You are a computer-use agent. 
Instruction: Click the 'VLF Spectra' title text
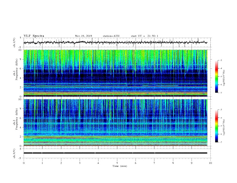pos(34,36)
